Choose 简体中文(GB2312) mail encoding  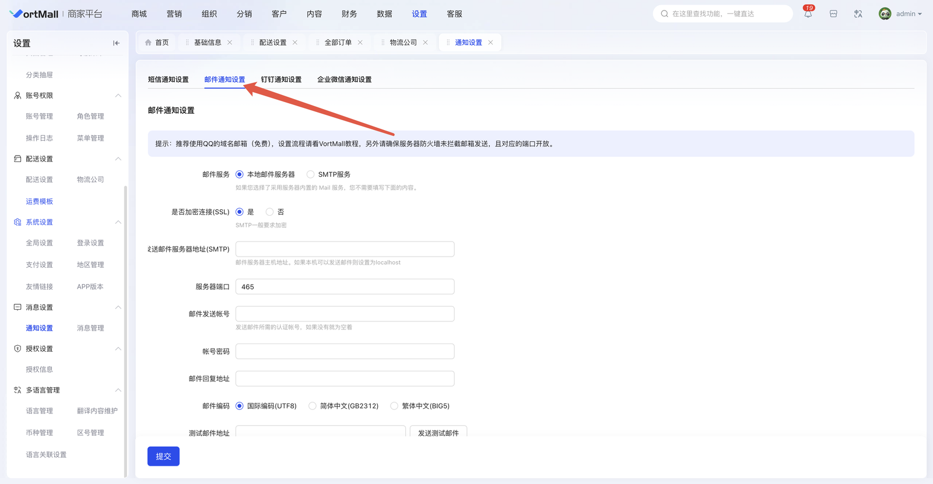point(313,406)
